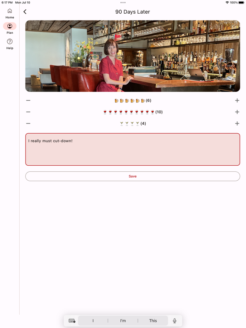Open the Help sidebar item
246x328 pixels.
(x=10, y=44)
